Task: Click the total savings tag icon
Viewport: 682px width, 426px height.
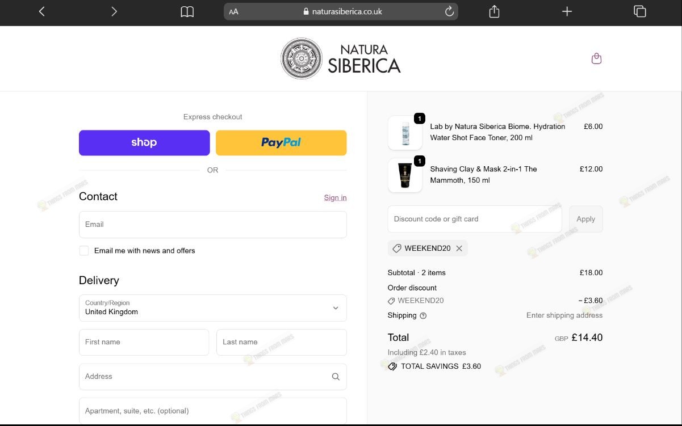Action: [x=392, y=366]
